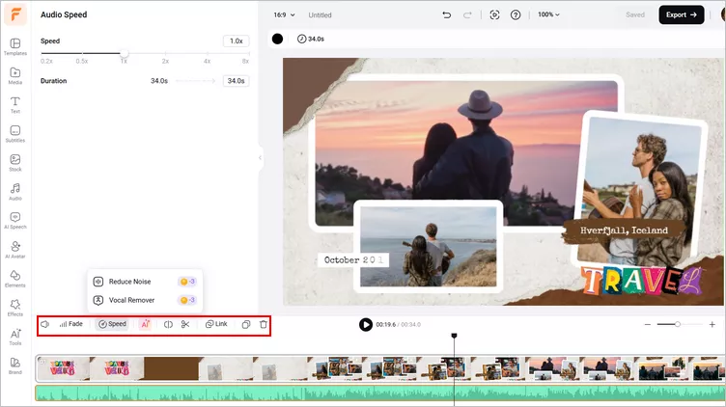Toggle the AI tools button in timeline toolbar

(146, 324)
